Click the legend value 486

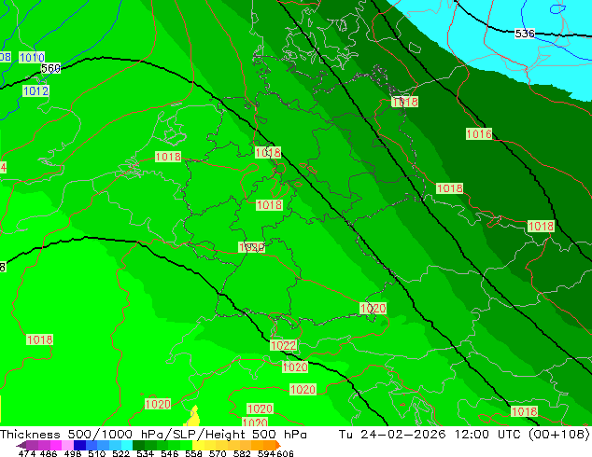pyautogui.click(x=49, y=453)
